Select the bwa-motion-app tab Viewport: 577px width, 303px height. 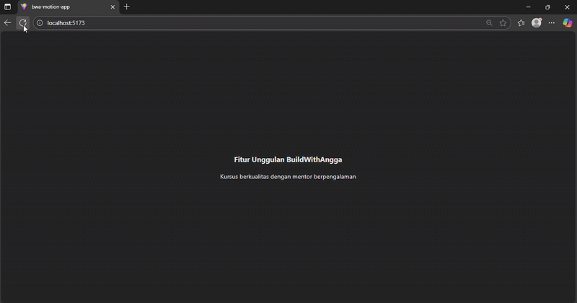pos(65,6)
